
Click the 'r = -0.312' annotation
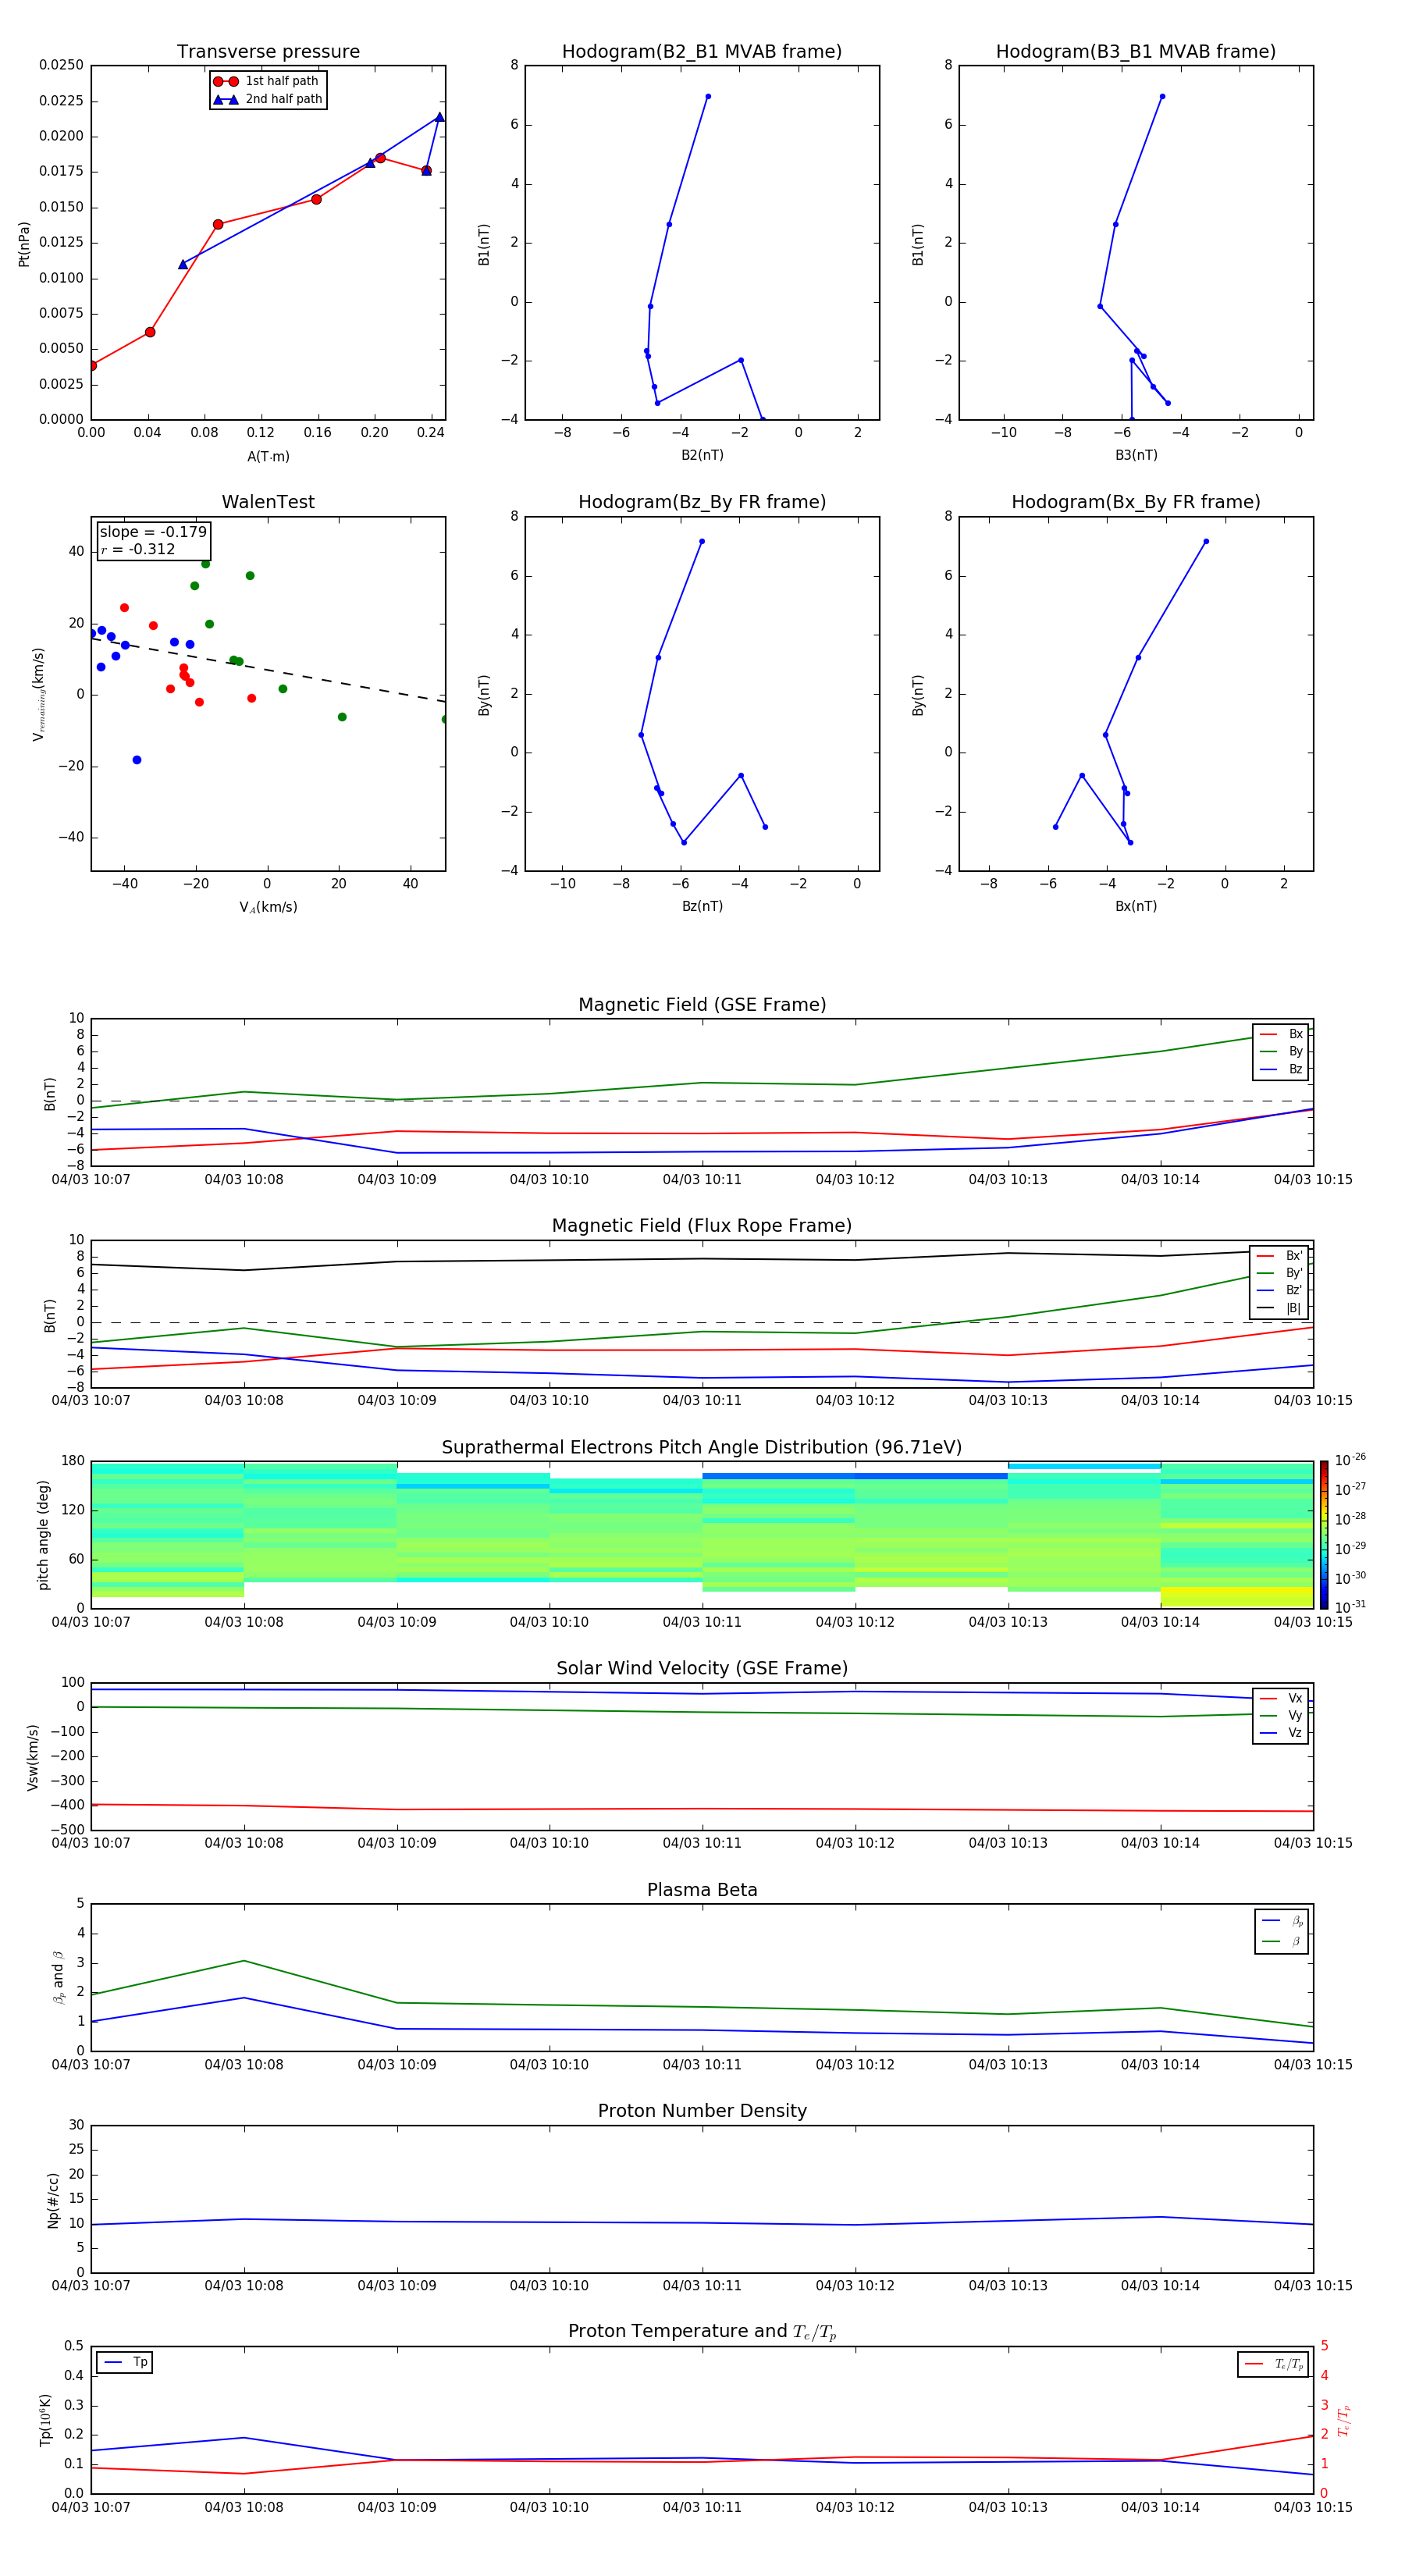point(138,549)
